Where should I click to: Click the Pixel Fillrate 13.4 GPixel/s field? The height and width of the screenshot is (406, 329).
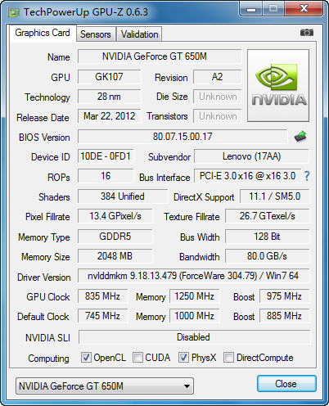point(115,216)
